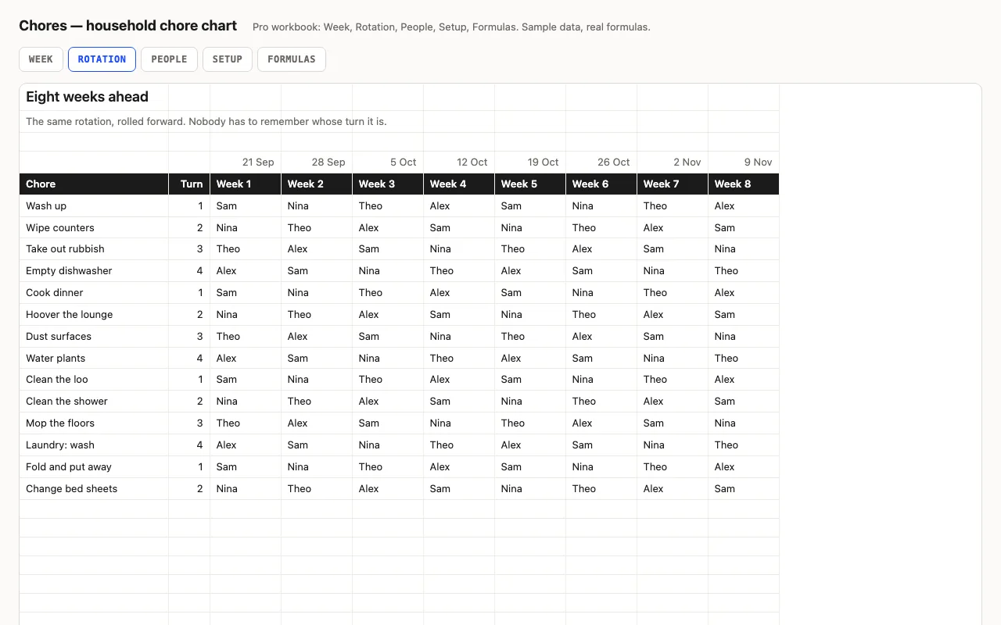Click the '12 Oct' date cell
The height and width of the screenshot is (625, 1001).
[459, 162]
